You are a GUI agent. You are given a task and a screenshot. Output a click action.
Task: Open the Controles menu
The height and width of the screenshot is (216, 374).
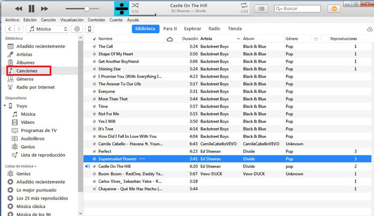tap(96, 20)
